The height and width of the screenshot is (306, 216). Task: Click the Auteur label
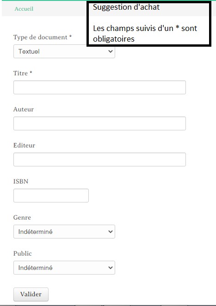pos(24,109)
